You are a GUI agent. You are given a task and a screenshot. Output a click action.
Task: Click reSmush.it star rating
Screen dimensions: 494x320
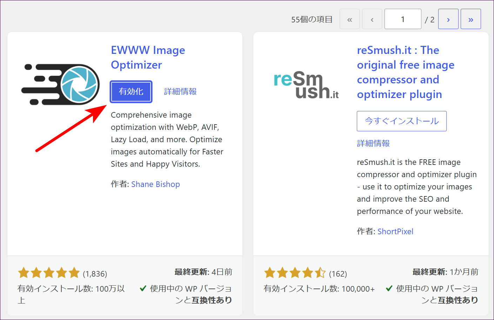295,273
